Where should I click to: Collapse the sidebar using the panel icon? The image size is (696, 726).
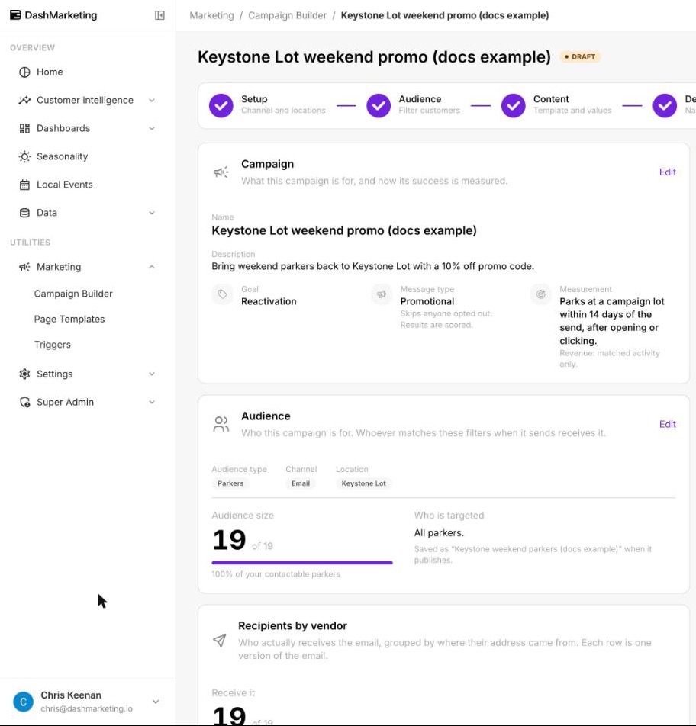click(x=159, y=15)
